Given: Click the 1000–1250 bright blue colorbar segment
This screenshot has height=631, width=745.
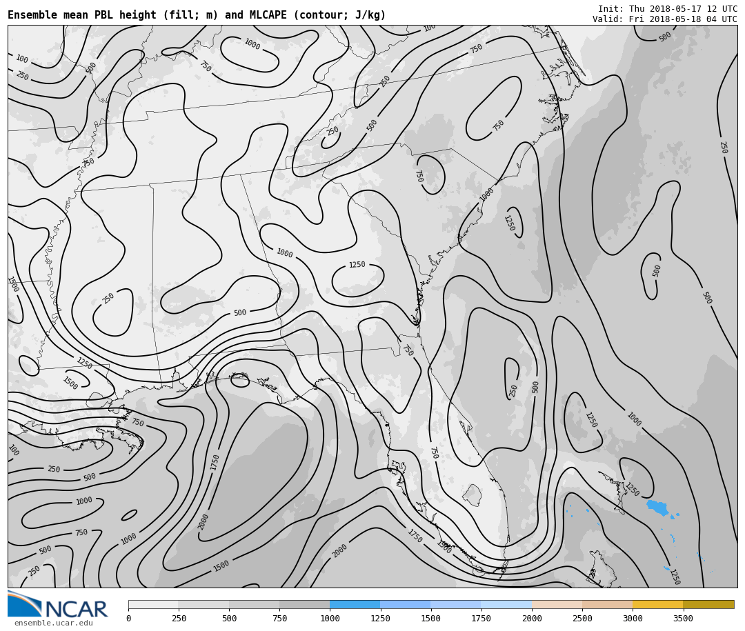Looking at the screenshot, I should pos(355,604).
